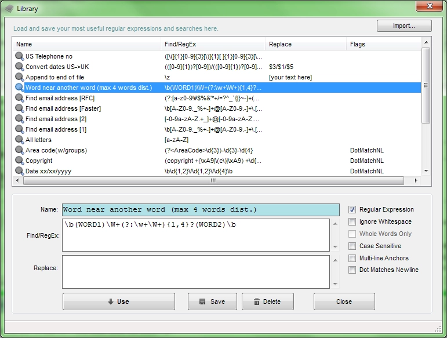Click the Replace column header
This screenshot has height=338, width=447.
click(306, 44)
